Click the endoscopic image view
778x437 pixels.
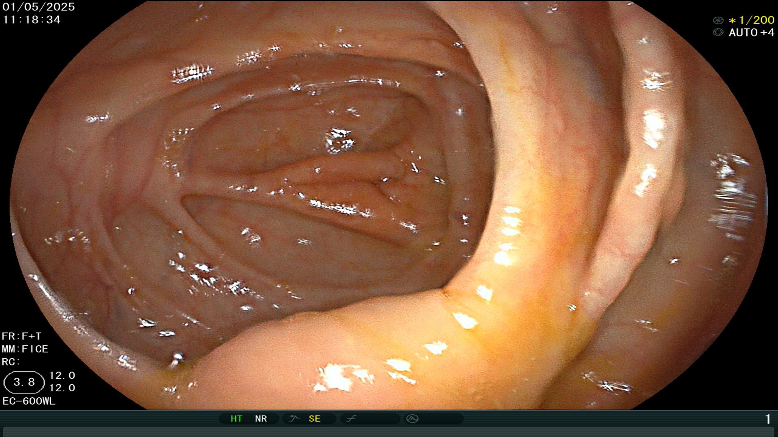coord(389,205)
